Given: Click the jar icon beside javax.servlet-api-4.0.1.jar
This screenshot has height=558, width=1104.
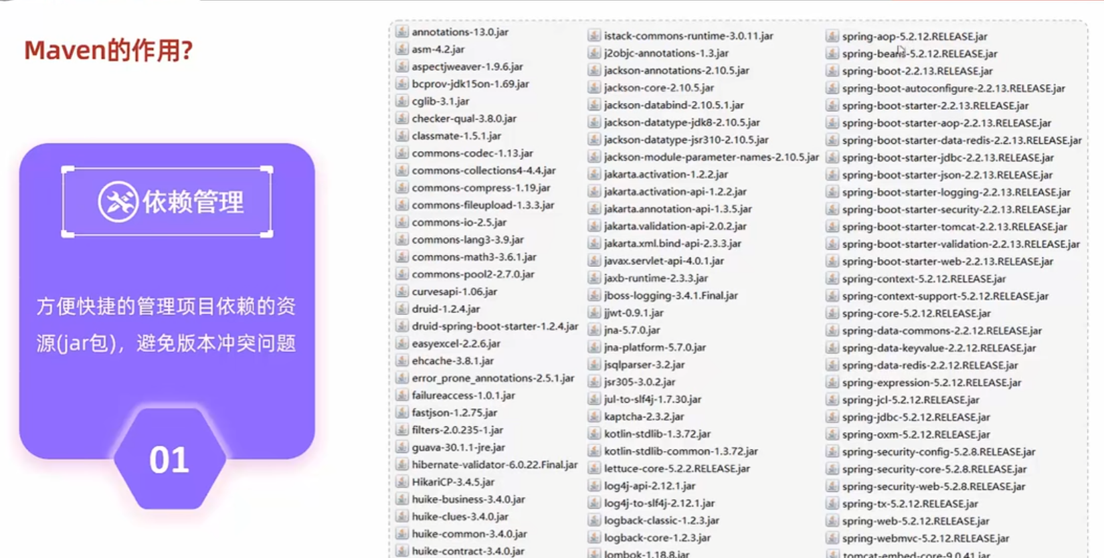Looking at the screenshot, I should [594, 260].
